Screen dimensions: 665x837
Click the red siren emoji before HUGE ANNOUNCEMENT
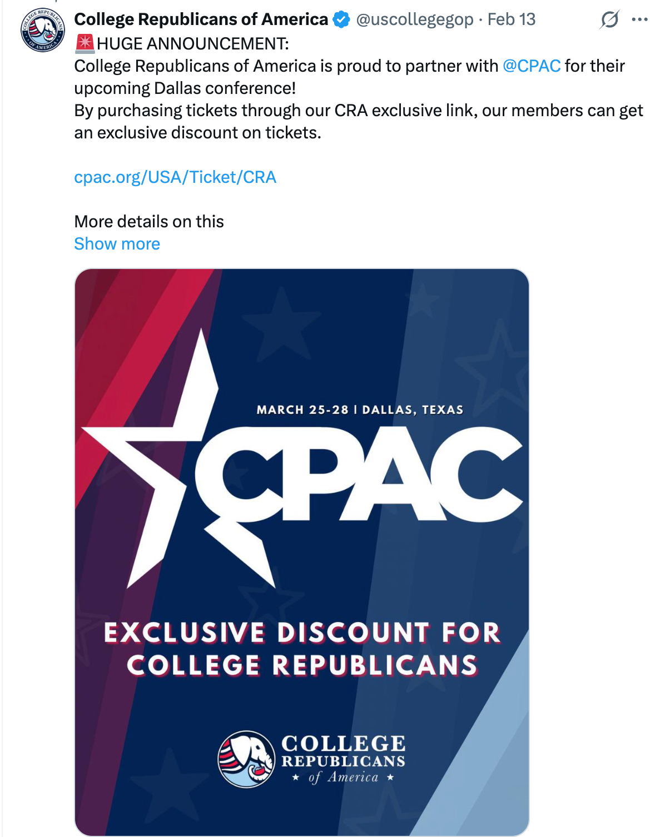85,43
